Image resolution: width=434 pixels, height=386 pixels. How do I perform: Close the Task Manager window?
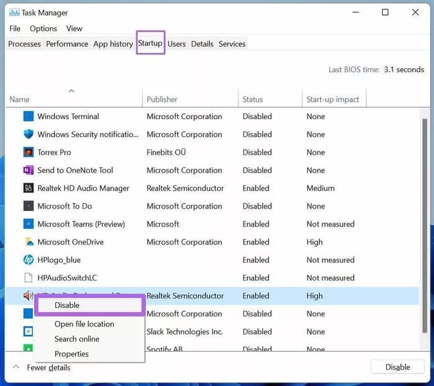tap(415, 12)
